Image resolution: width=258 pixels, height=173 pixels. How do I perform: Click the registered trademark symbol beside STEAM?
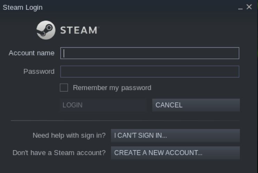tap(99, 27)
